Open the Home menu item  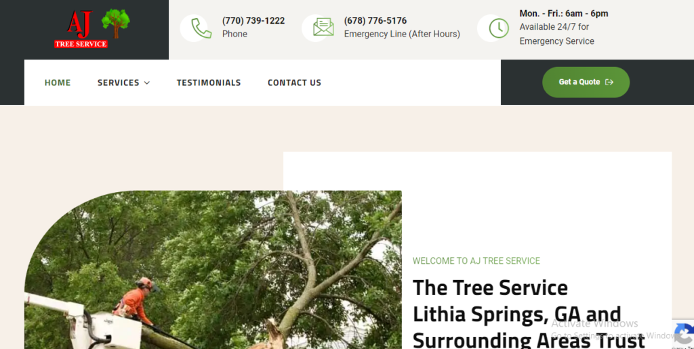58,83
